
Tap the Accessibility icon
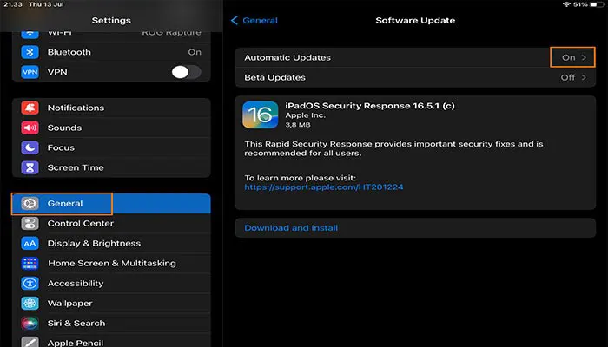click(x=30, y=284)
